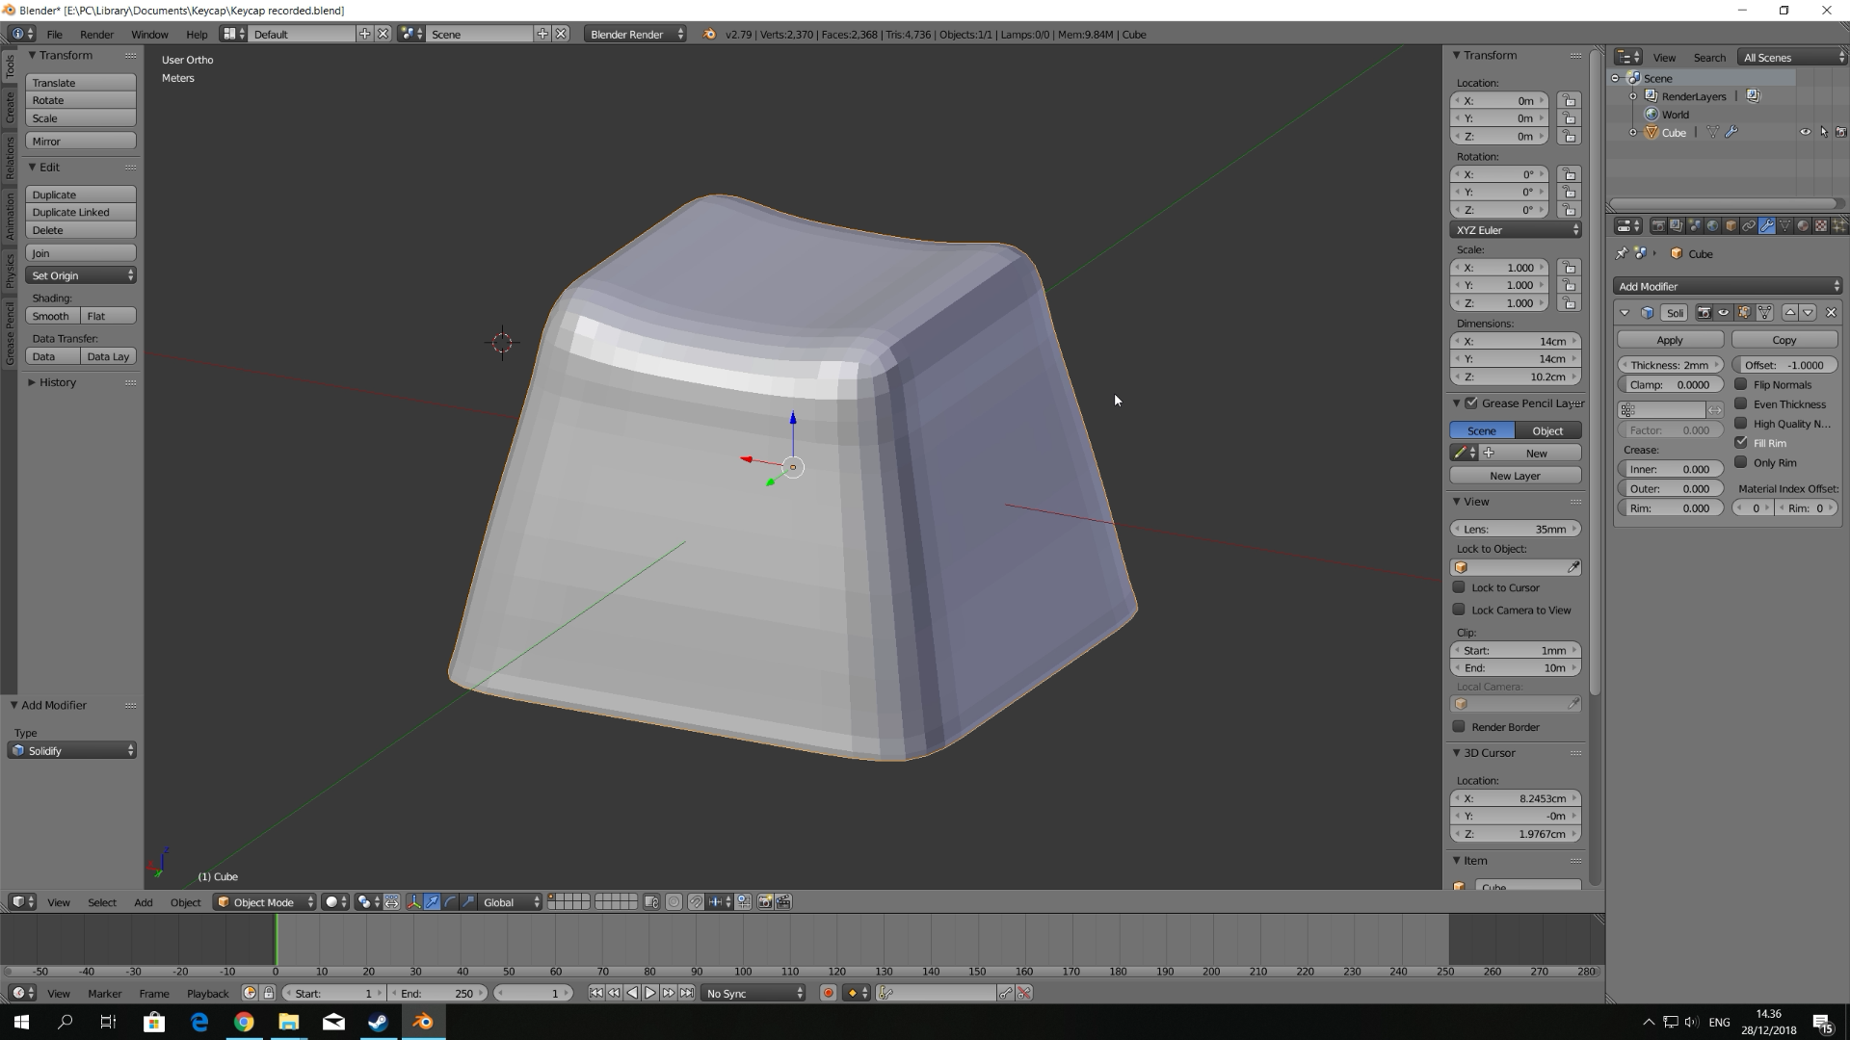
Task: Play the animation forward
Action: click(650, 993)
